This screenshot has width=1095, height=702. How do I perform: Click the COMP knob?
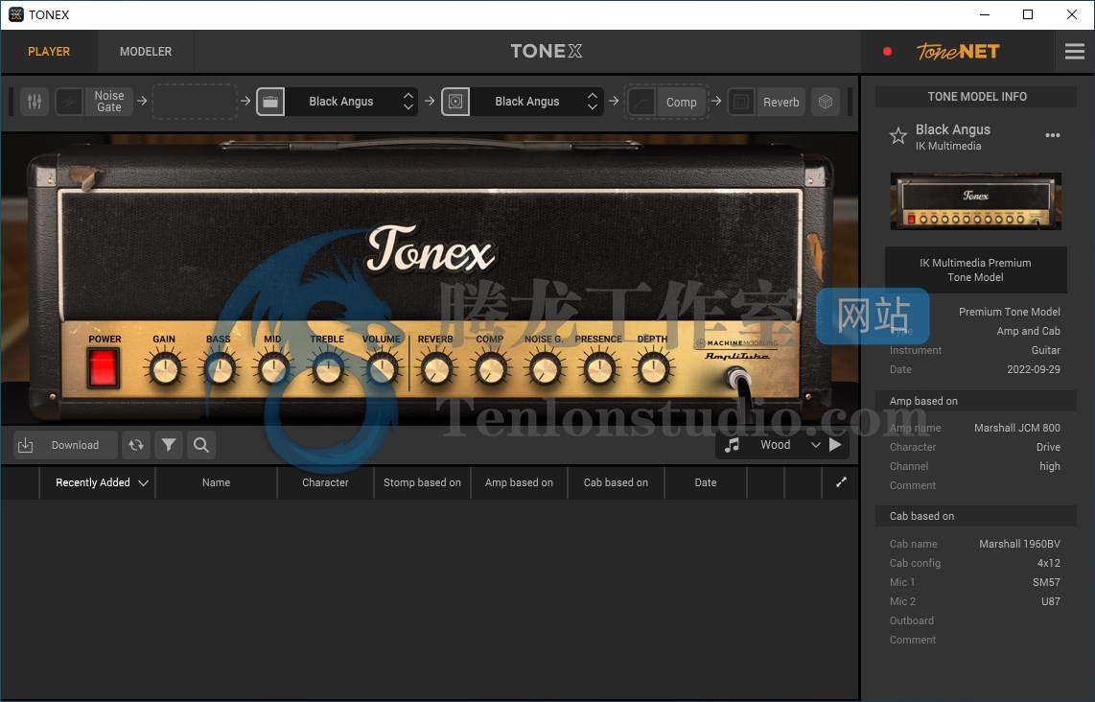490,368
